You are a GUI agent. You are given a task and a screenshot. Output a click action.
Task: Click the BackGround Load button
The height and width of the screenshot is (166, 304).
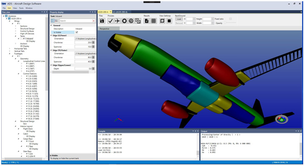point(179,19)
